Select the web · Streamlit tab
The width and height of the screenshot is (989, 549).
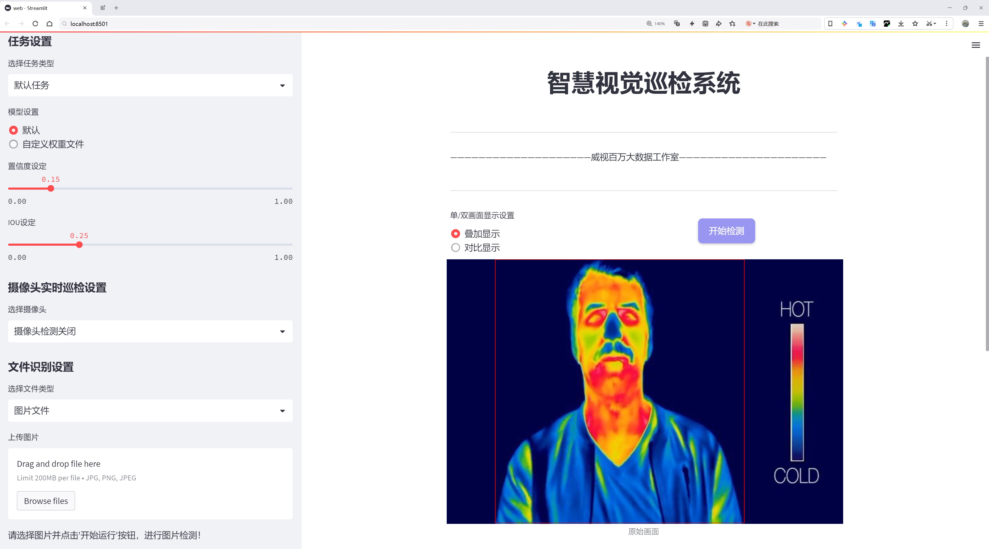[46, 8]
